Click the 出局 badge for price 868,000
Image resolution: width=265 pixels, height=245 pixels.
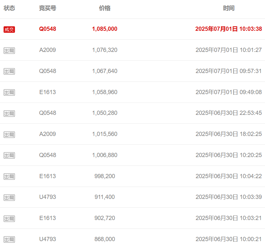click(x=9, y=239)
